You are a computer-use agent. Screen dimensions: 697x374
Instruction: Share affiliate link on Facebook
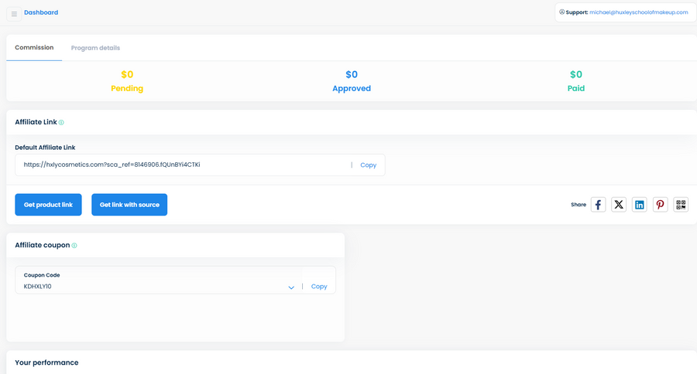click(x=598, y=205)
